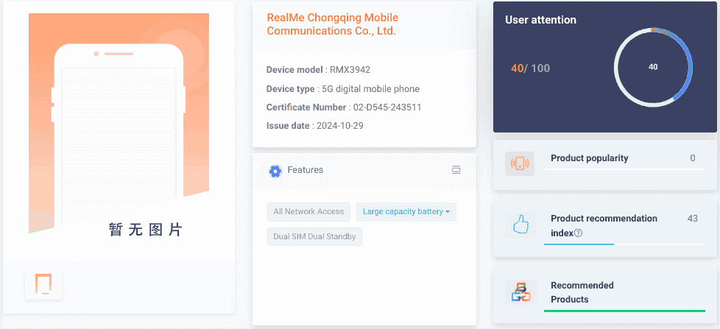Click the Product popularity phone icon
Screen dimensions: 720x329
(x=520, y=163)
